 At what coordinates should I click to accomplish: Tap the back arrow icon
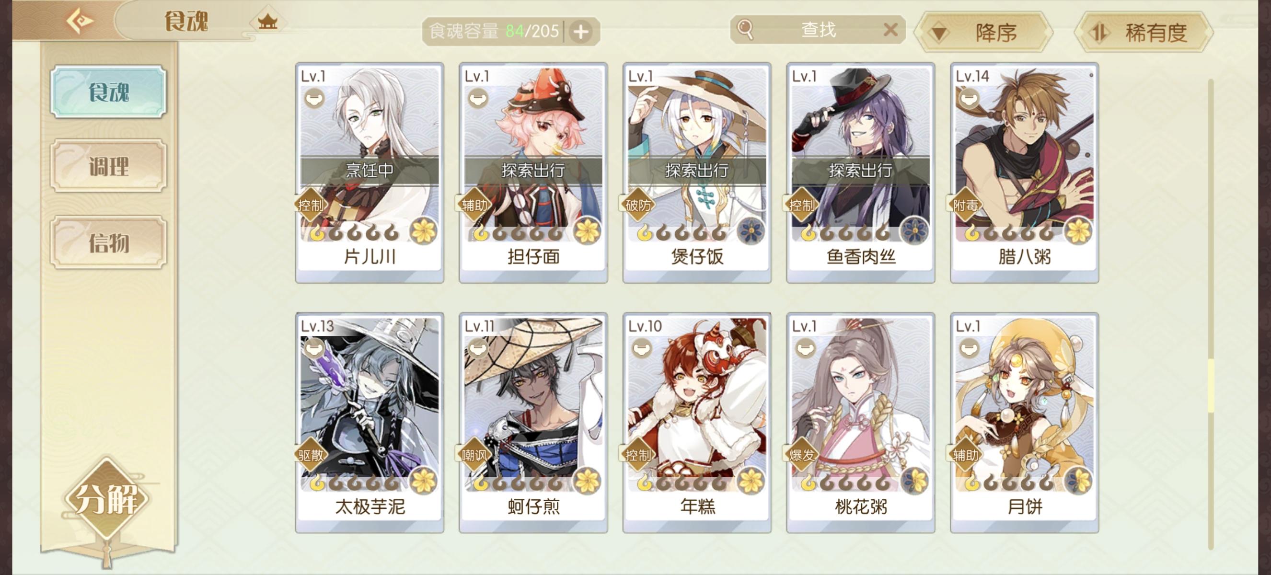(80, 21)
